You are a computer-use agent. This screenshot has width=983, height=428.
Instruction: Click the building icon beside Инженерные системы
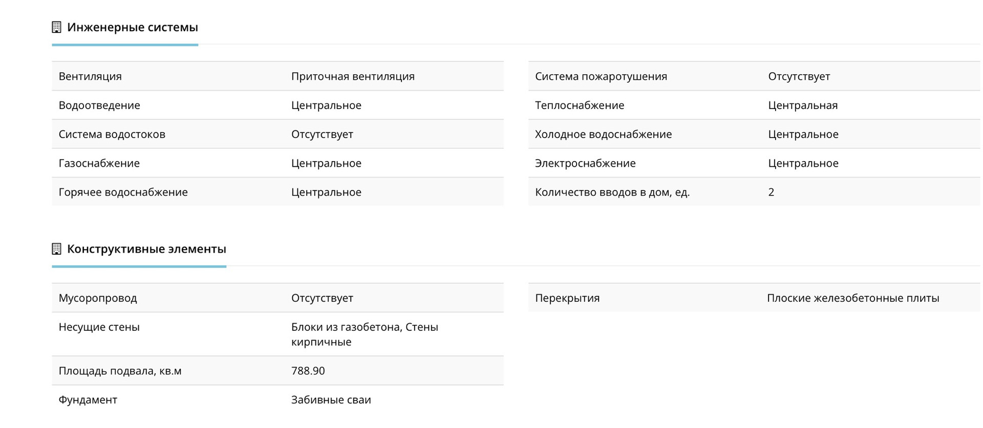[x=56, y=27]
